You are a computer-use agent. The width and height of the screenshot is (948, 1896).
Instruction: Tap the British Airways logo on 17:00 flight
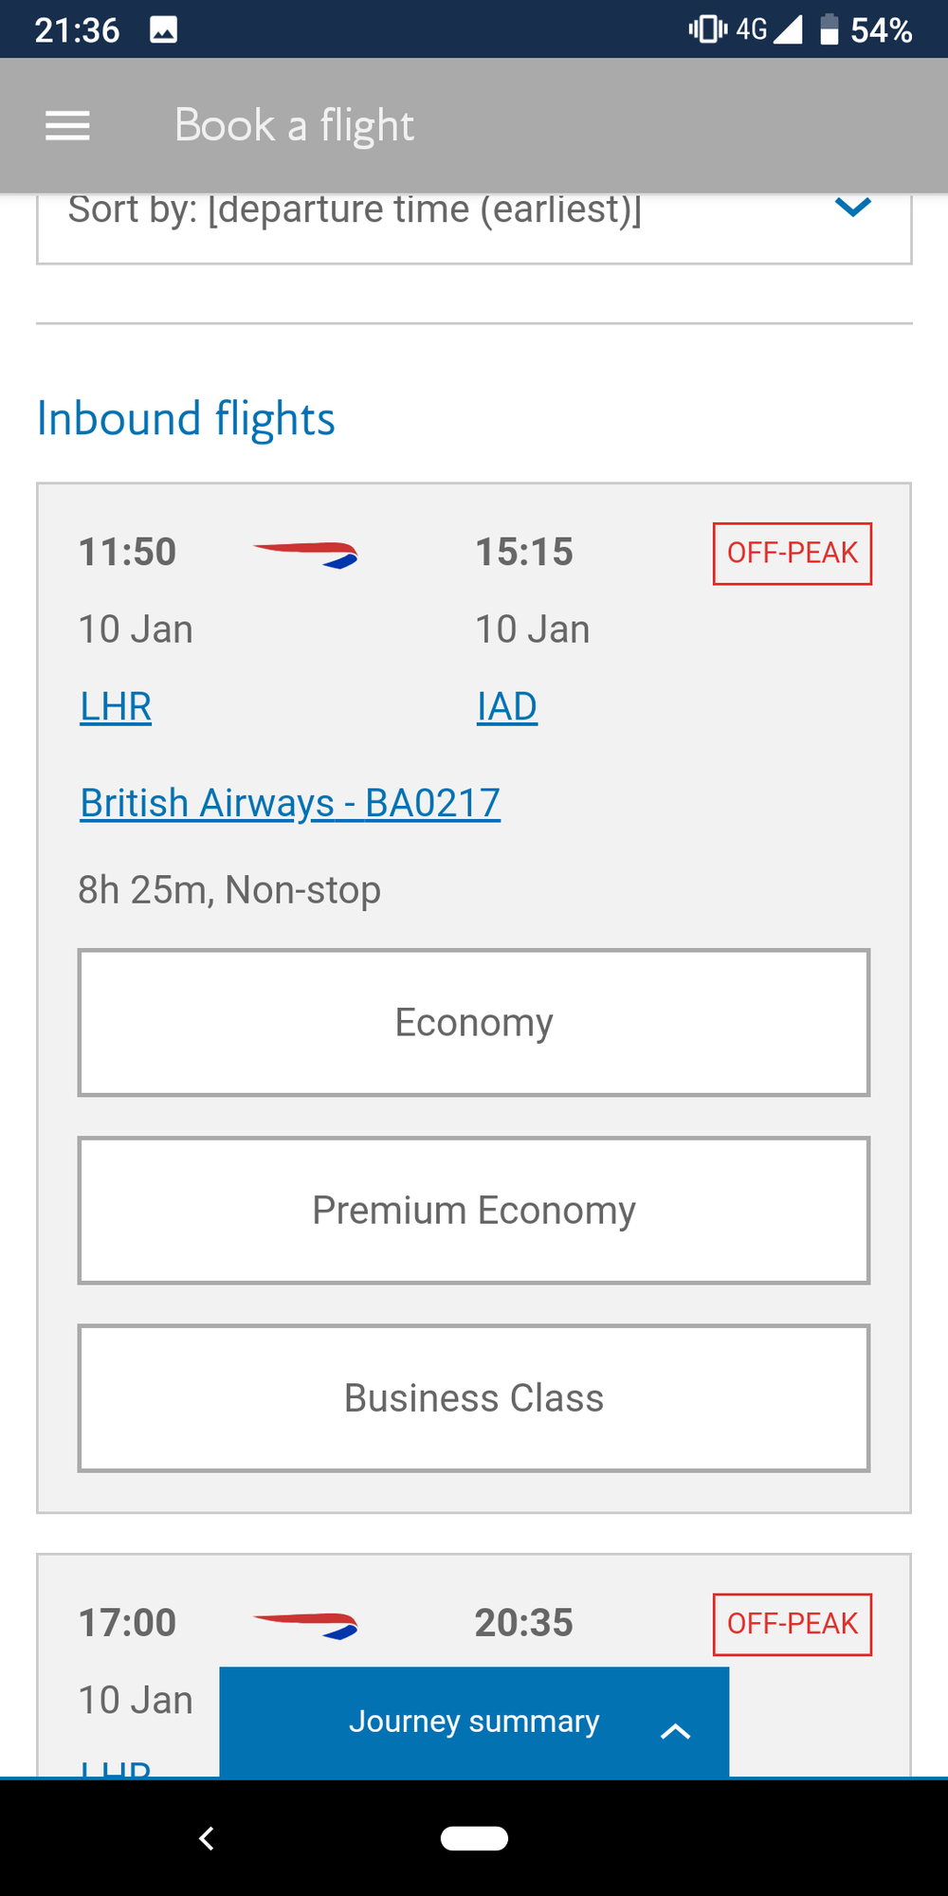point(305,1625)
